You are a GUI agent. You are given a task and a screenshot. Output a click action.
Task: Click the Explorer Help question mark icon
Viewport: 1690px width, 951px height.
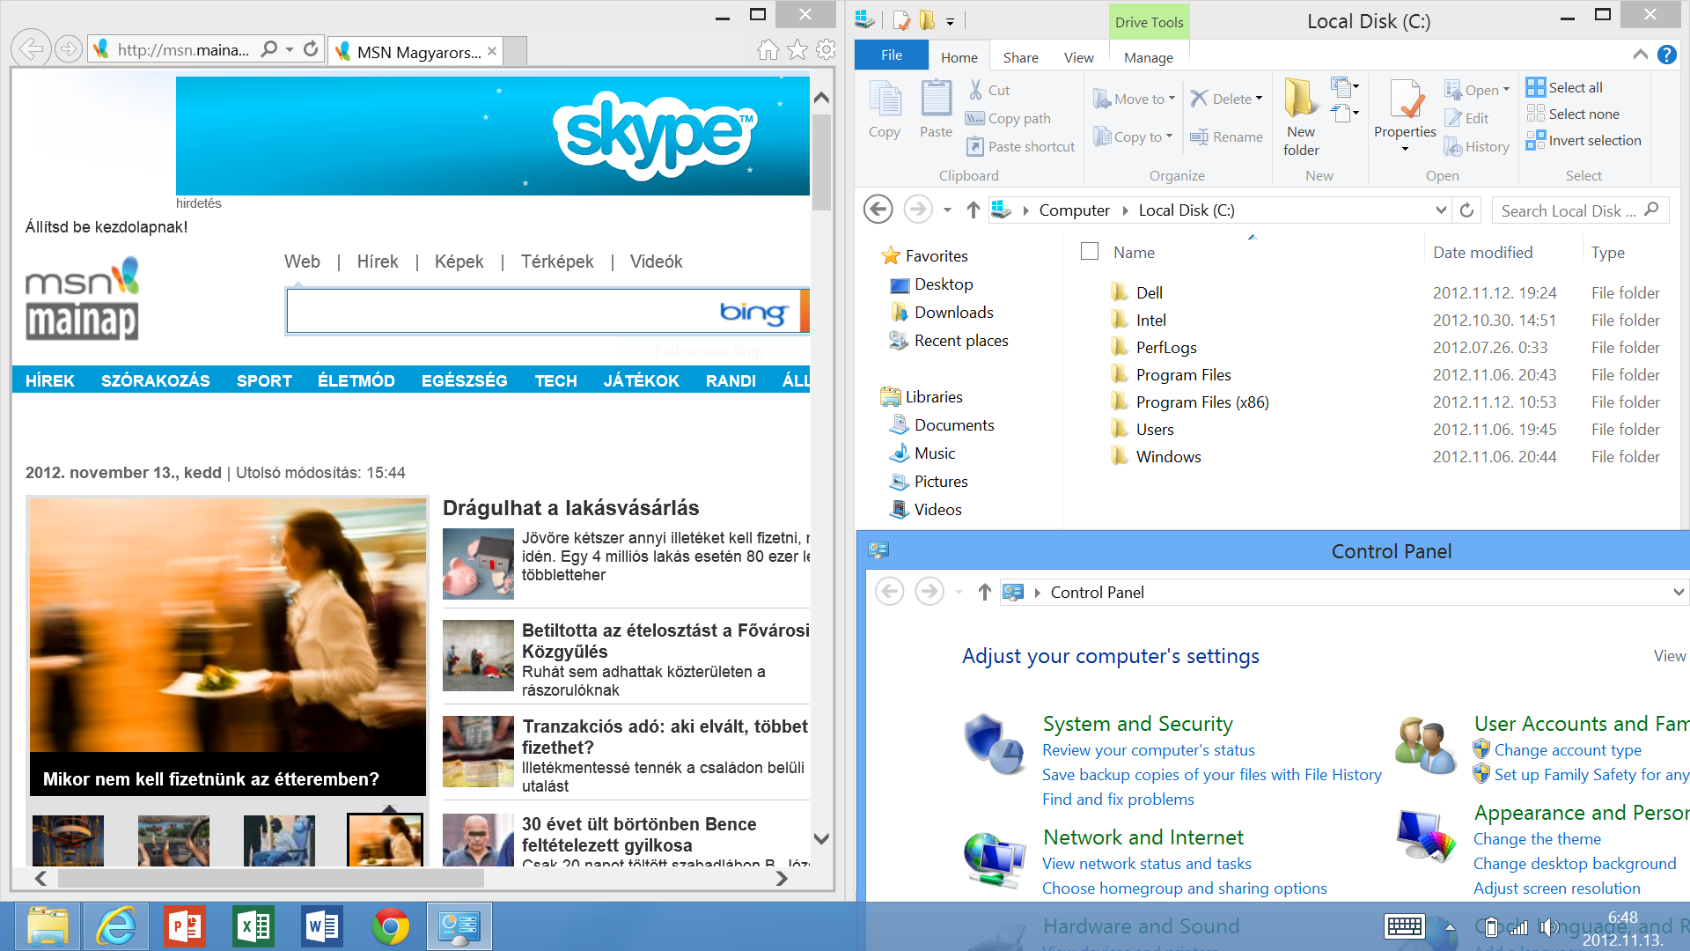click(x=1666, y=55)
